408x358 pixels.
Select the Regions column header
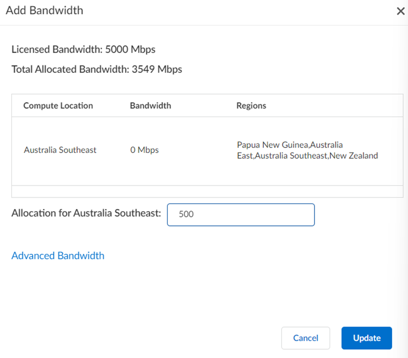(x=251, y=106)
